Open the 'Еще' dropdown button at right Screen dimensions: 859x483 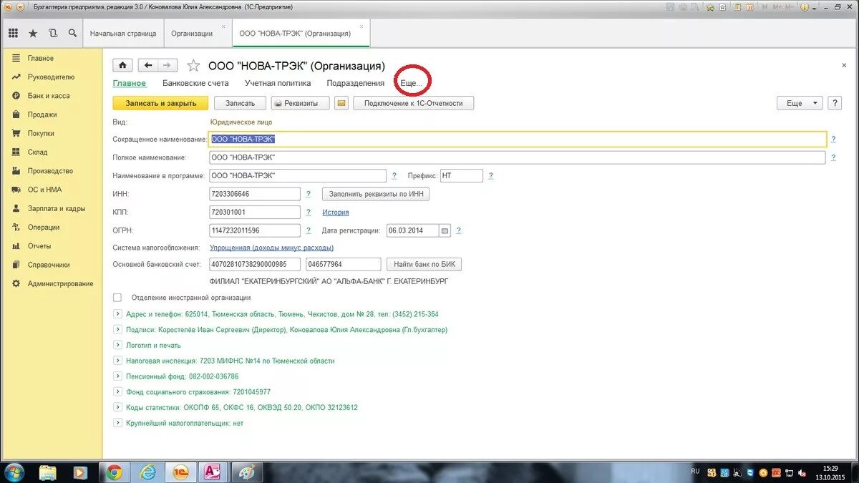(x=800, y=103)
